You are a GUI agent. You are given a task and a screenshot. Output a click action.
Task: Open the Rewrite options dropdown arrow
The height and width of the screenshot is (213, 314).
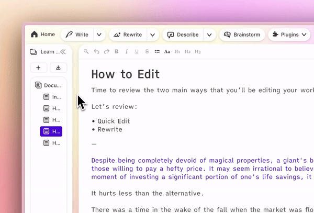152,35
